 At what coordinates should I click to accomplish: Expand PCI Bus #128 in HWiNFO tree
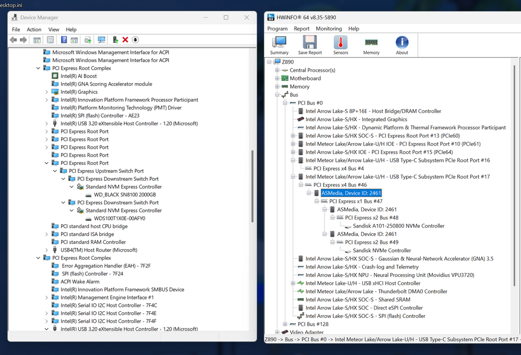point(285,324)
